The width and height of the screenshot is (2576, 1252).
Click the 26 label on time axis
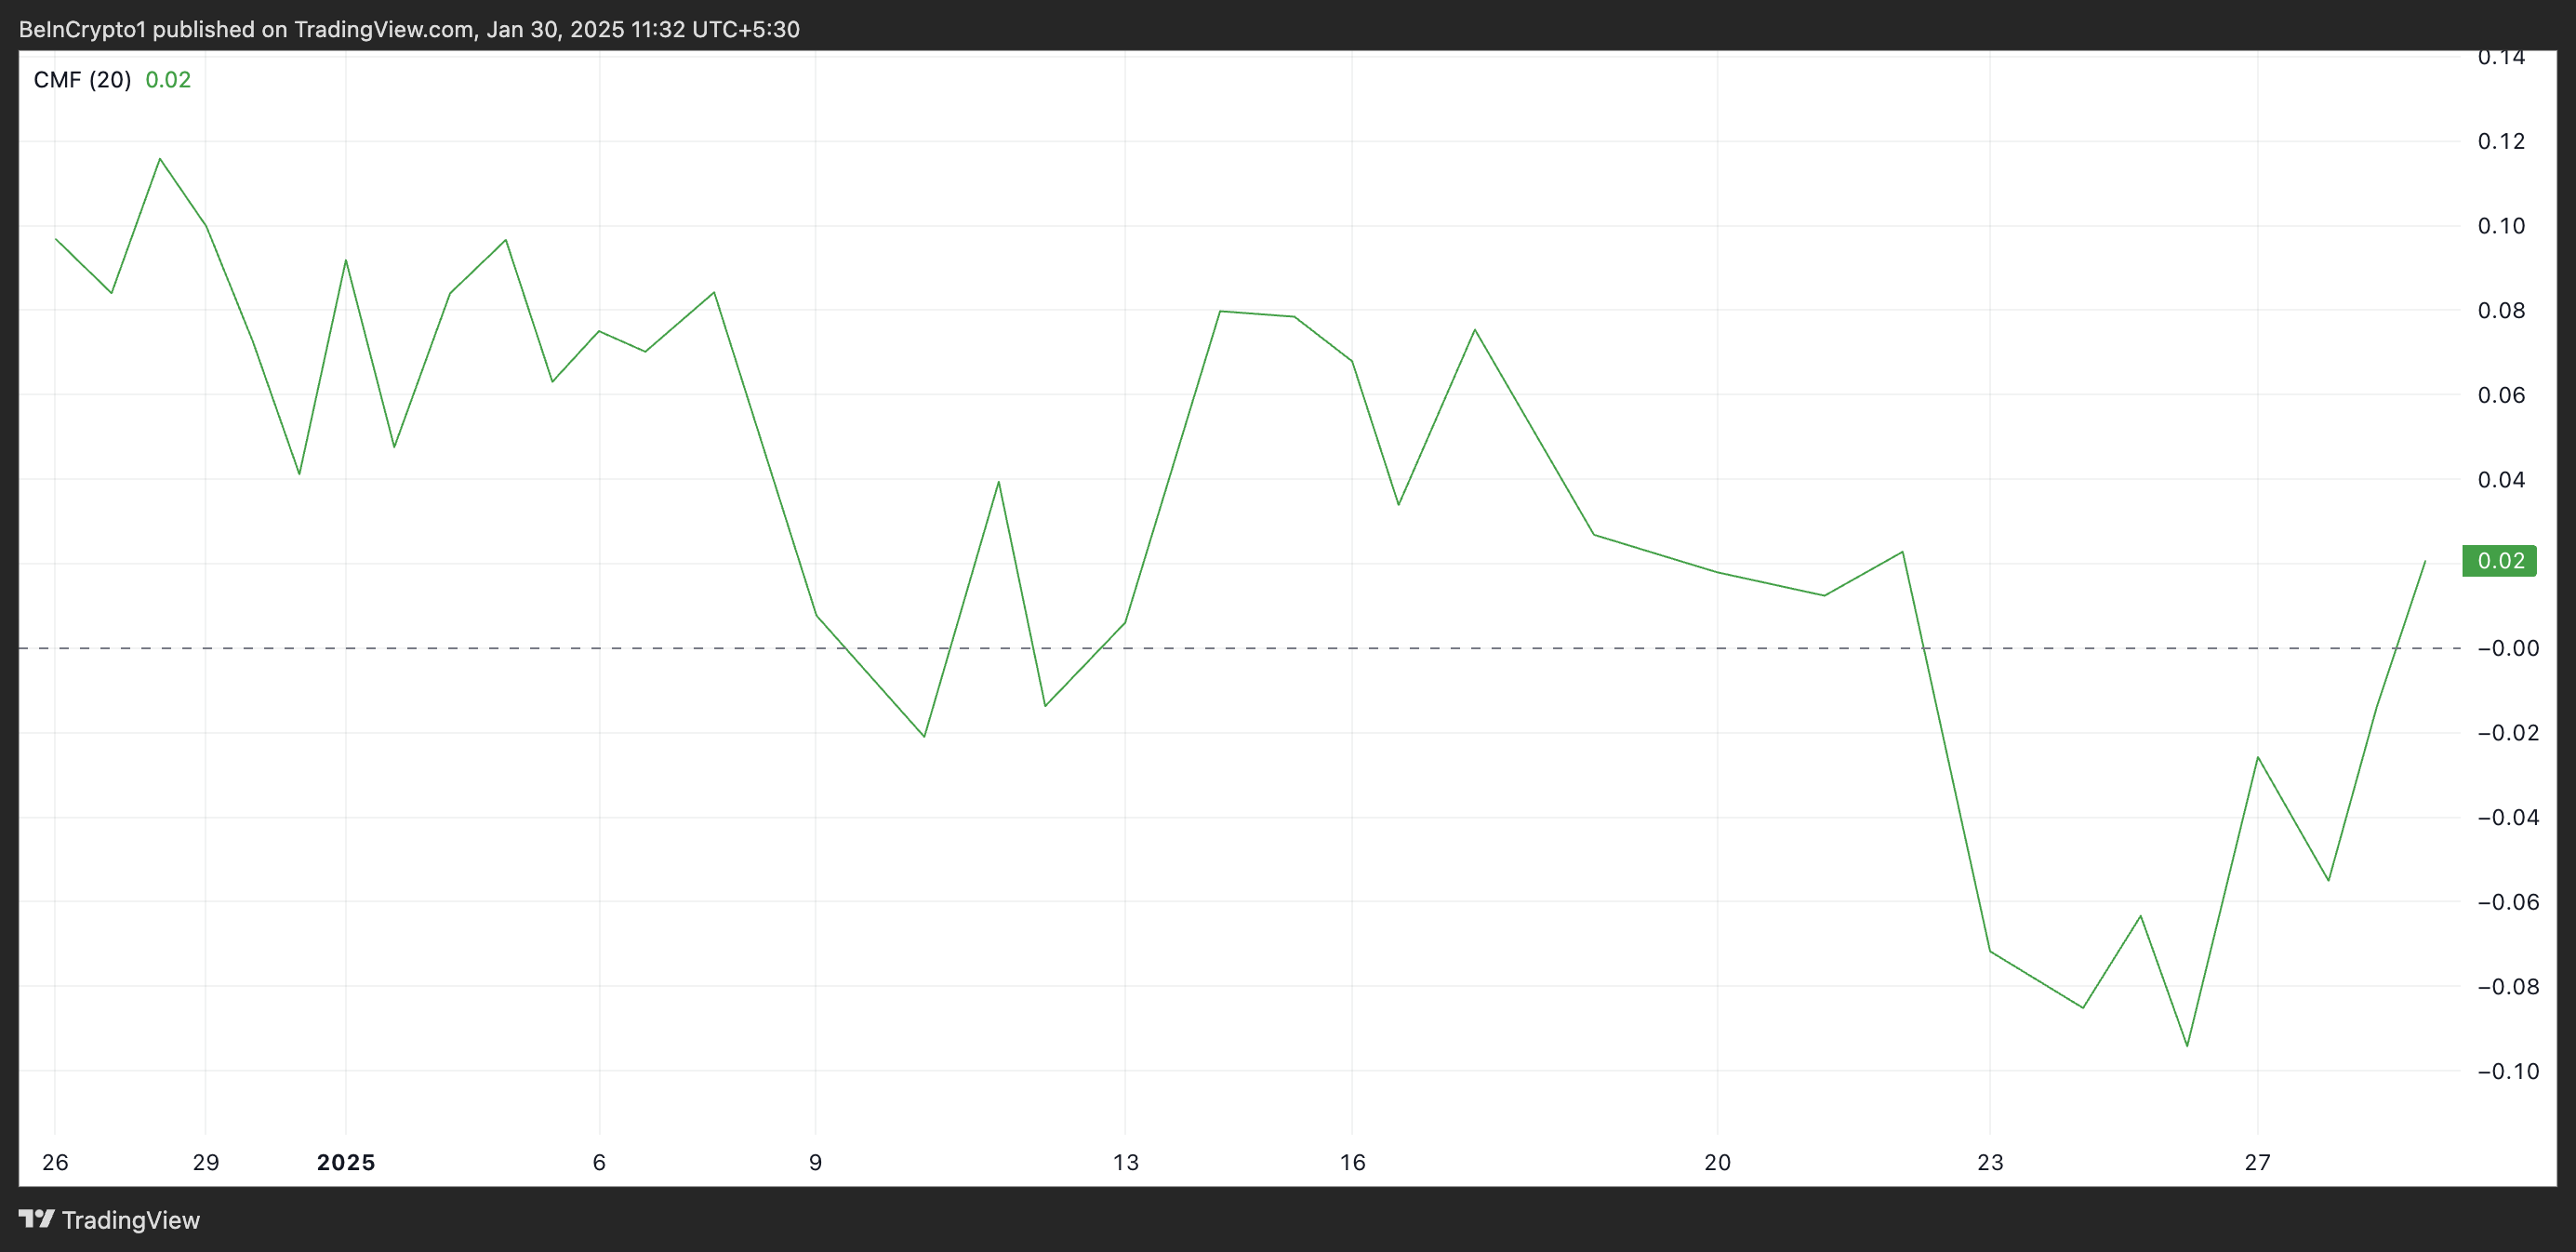55,1162
